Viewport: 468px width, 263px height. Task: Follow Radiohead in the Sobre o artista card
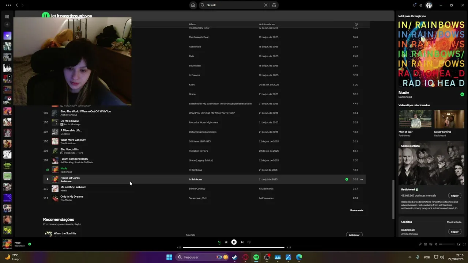(455, 196)
